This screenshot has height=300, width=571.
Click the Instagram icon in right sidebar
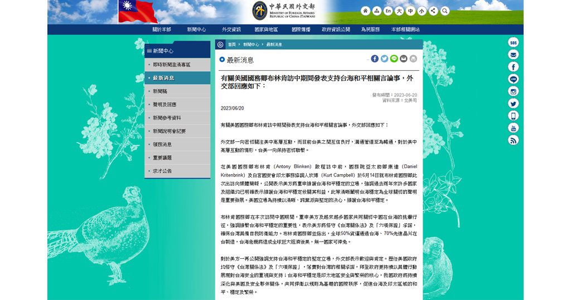[x=513, y=91]
